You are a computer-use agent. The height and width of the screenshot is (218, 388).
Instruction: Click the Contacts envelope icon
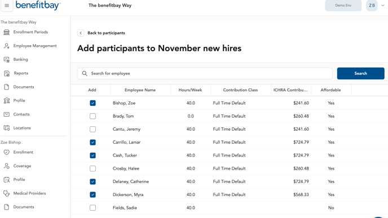pyautogui.click(x=7, y=114)
